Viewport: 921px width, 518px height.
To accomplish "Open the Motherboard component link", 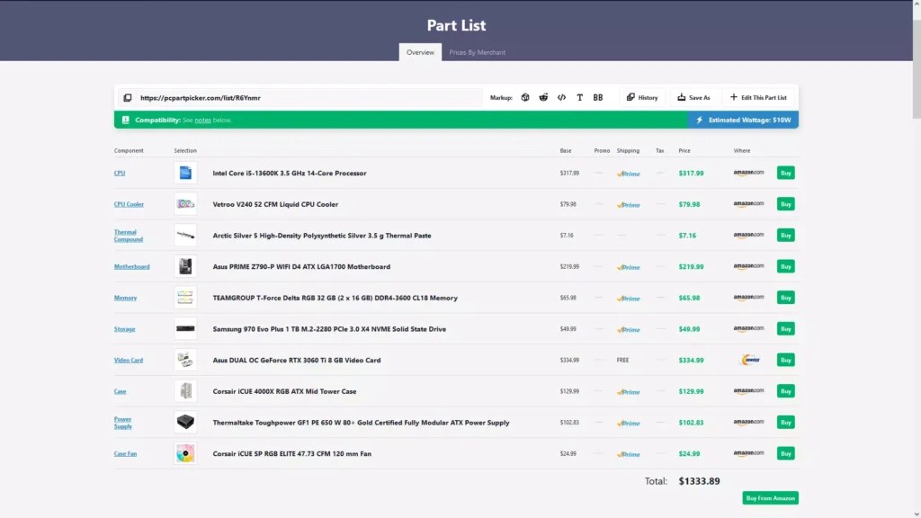I will coord(131,266).
